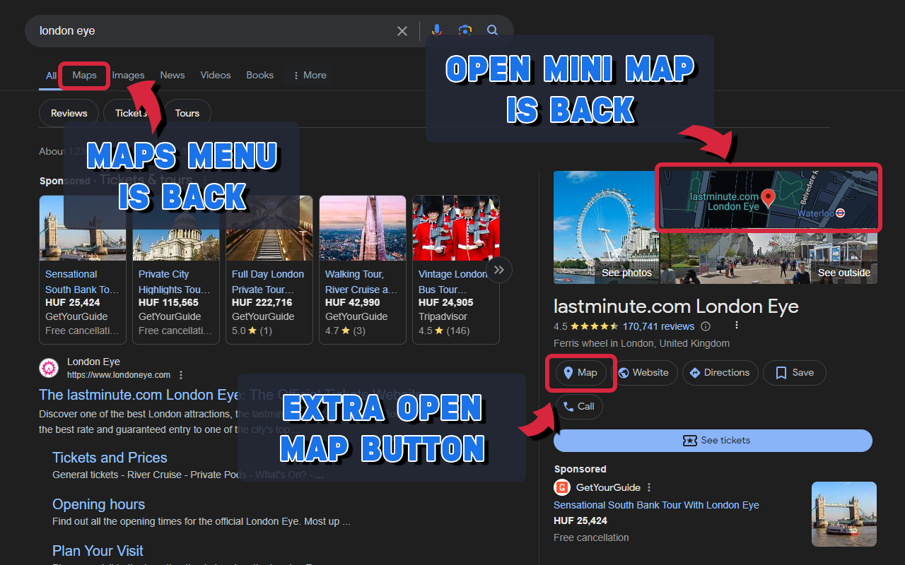
Task: Search by image using Google Lens icon
Action: 465,30
